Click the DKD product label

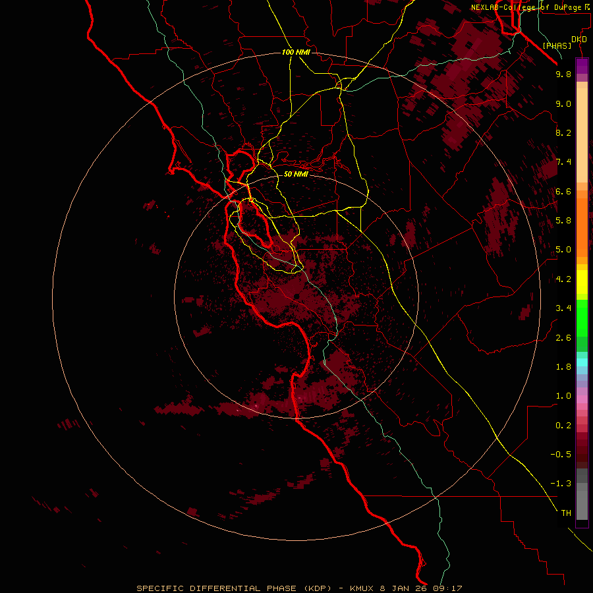pos(579,40)
